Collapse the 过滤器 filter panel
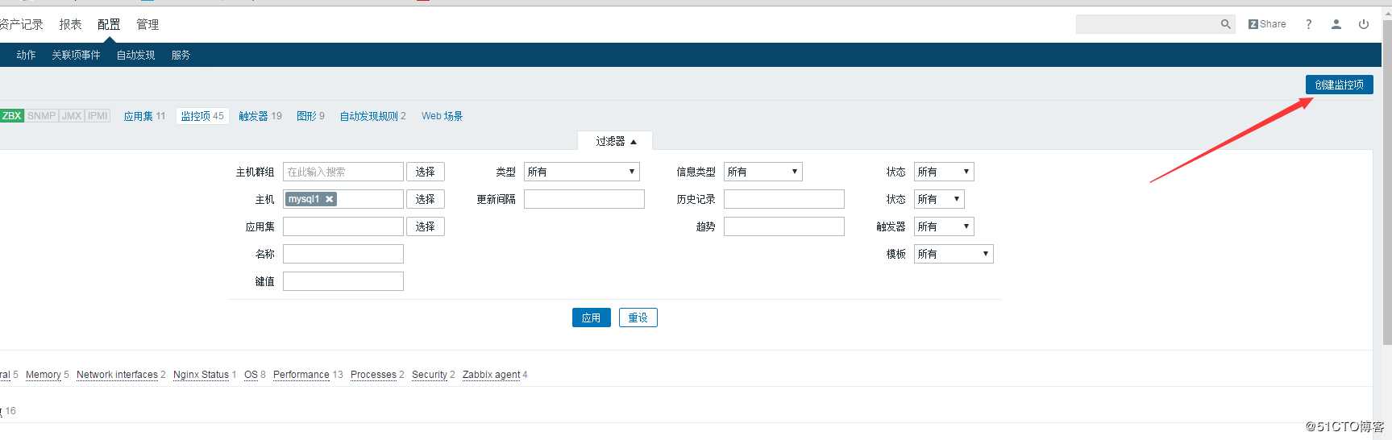1392x440 pixels. point(615,141)
